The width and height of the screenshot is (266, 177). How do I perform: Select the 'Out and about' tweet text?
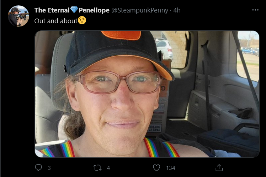(56, 21)
